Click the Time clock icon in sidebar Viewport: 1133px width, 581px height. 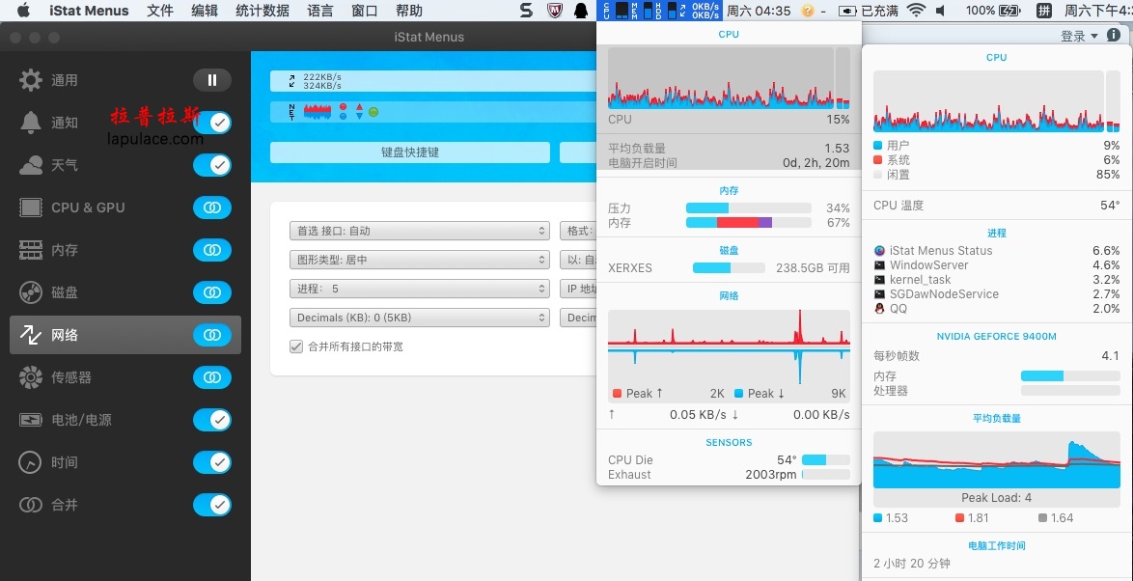pos(30,462)
